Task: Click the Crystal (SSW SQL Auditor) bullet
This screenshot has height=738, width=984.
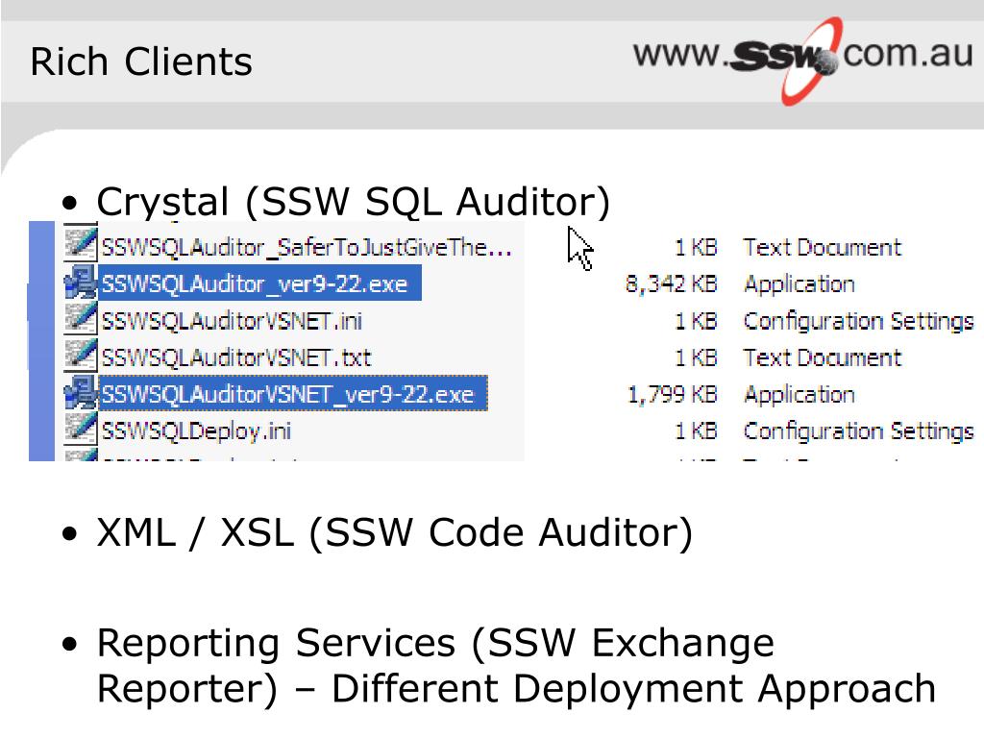Action: tap(353, 202)
